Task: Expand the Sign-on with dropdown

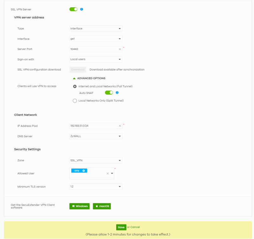Action: tap(96, 59)
